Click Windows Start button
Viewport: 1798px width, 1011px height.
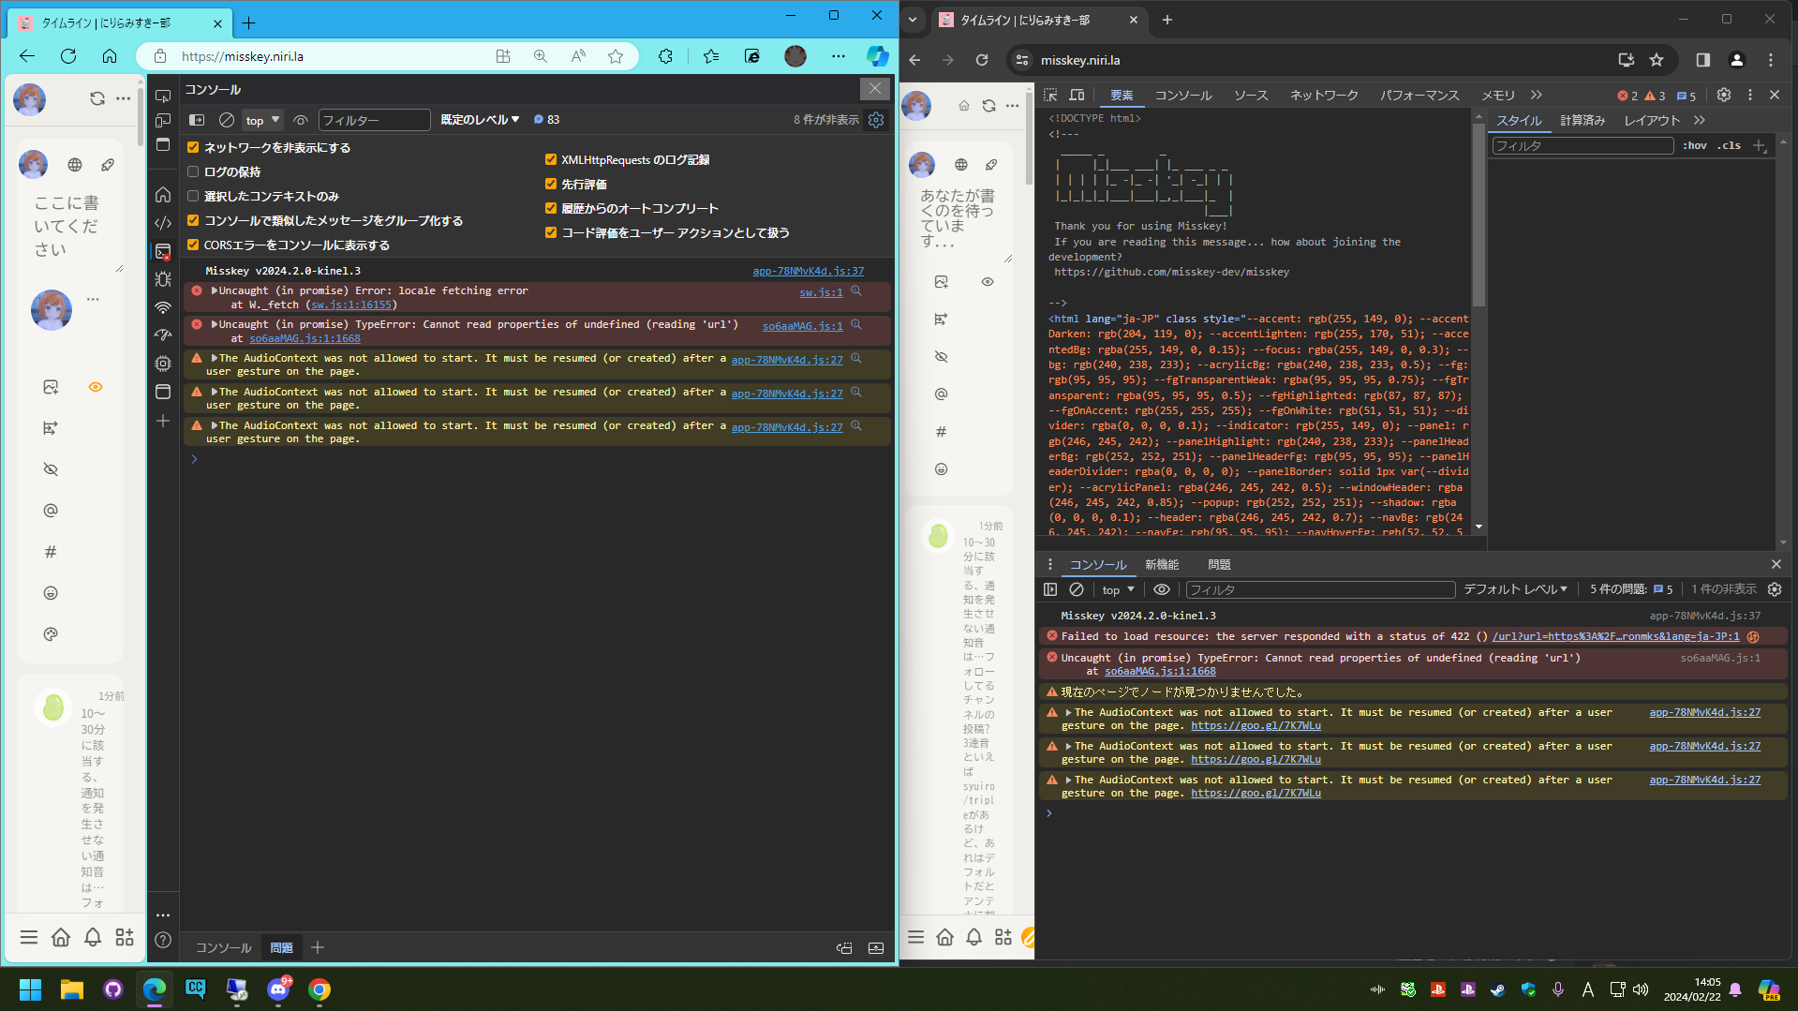click(x=31, y=989)
